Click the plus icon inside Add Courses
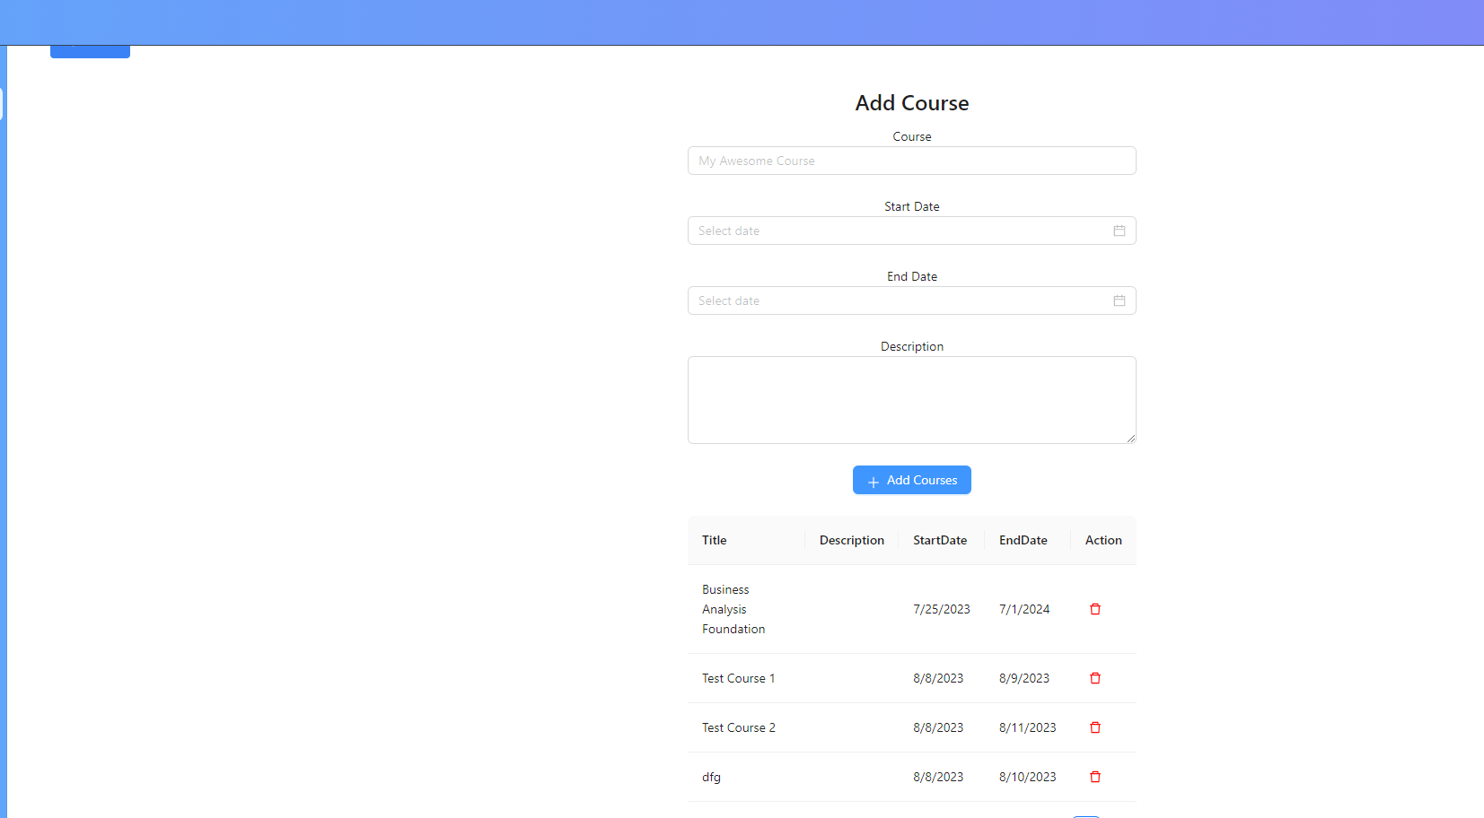 (873, 480)
